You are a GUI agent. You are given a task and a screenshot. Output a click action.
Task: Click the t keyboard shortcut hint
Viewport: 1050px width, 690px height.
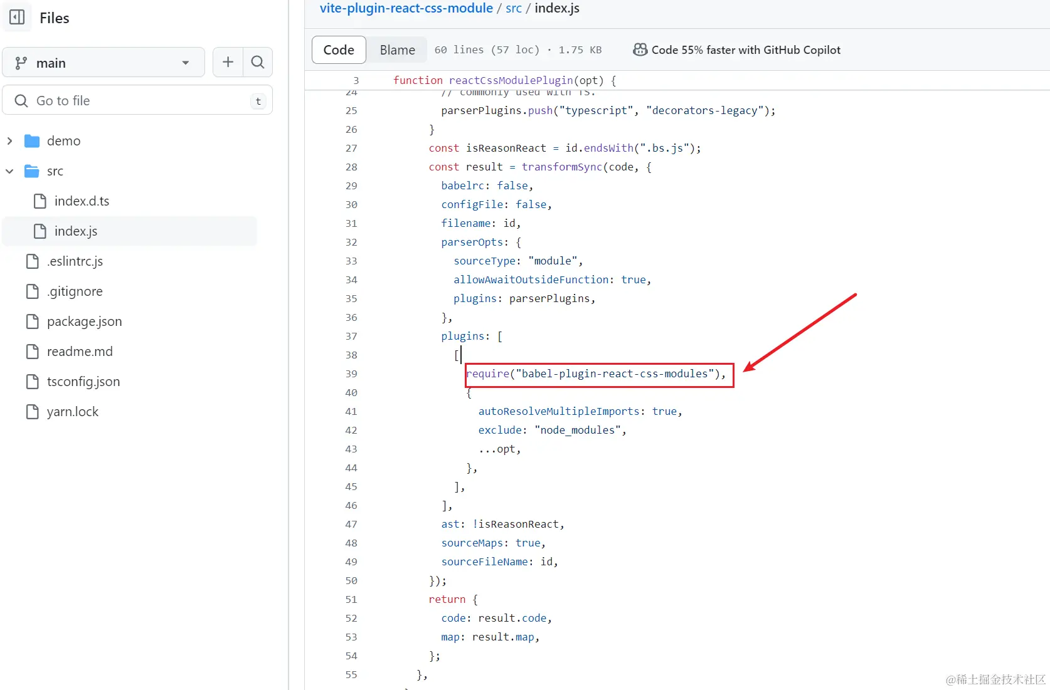258,101
